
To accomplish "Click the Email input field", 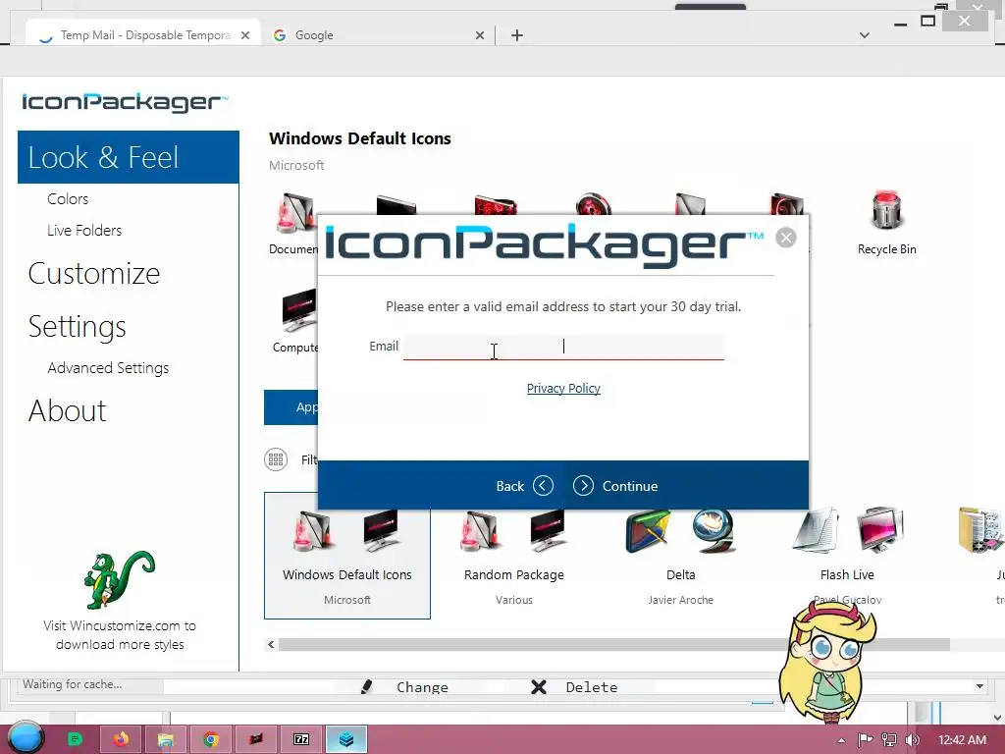I will [x=563, y=347].
